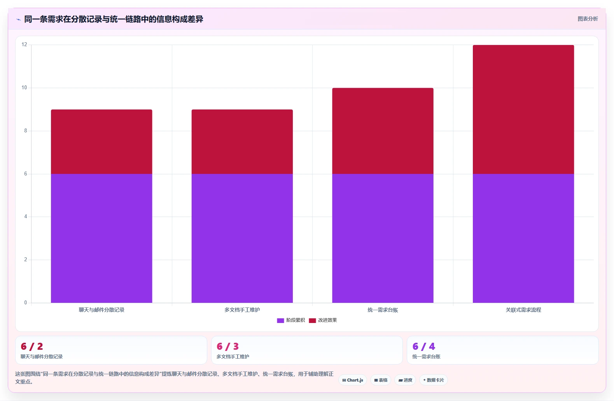Click the description paragraph starting 这张图围绕
Image resolution: width=614 pixels, height=401 pixels.
pos(174,378)
